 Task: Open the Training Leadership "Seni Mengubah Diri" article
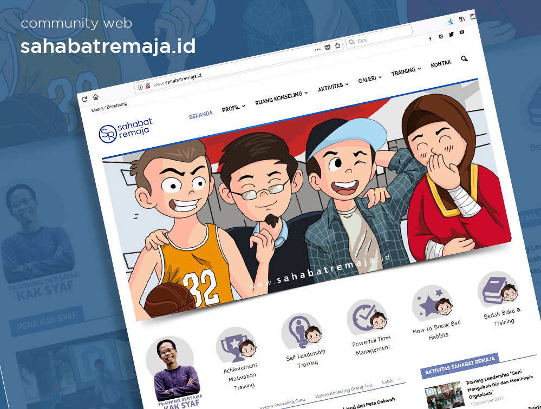coord(499,384)
